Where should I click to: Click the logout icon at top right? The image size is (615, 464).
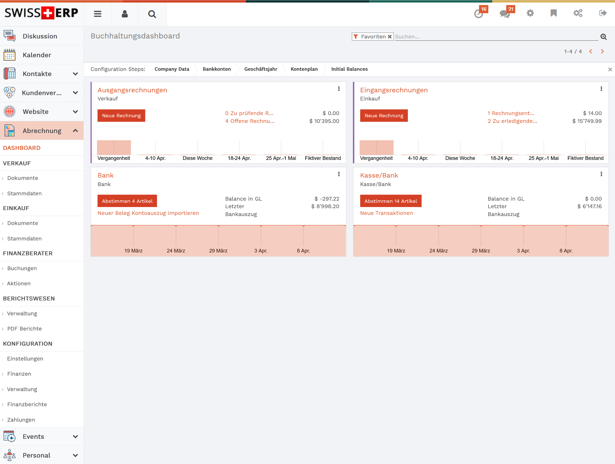[603, 13]
